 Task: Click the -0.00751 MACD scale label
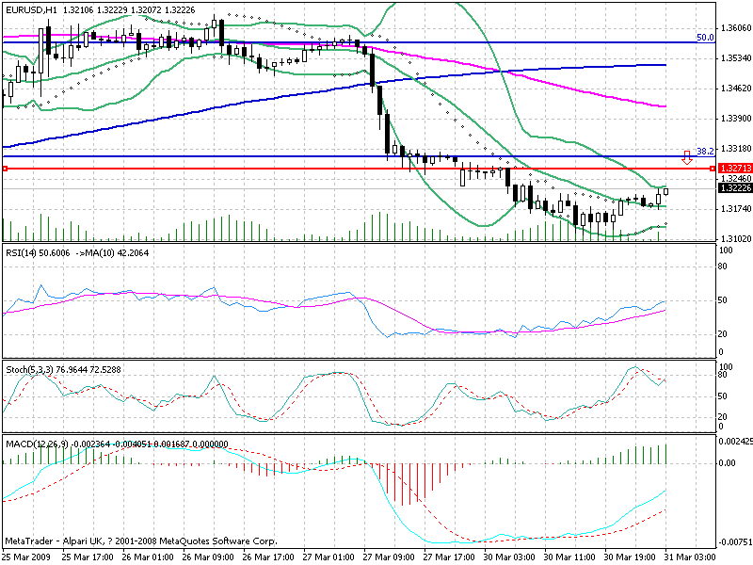(x=735, y=543)
